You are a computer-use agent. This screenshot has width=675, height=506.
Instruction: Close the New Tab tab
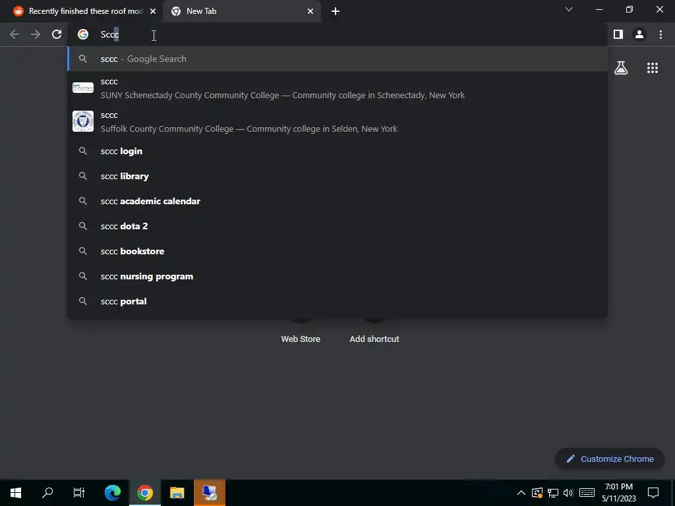(x=310, y=11)
